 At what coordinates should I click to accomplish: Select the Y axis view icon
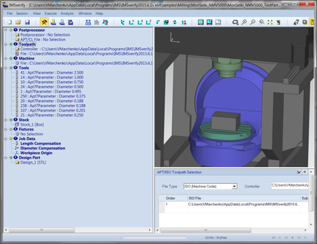[x=131, y=22]
